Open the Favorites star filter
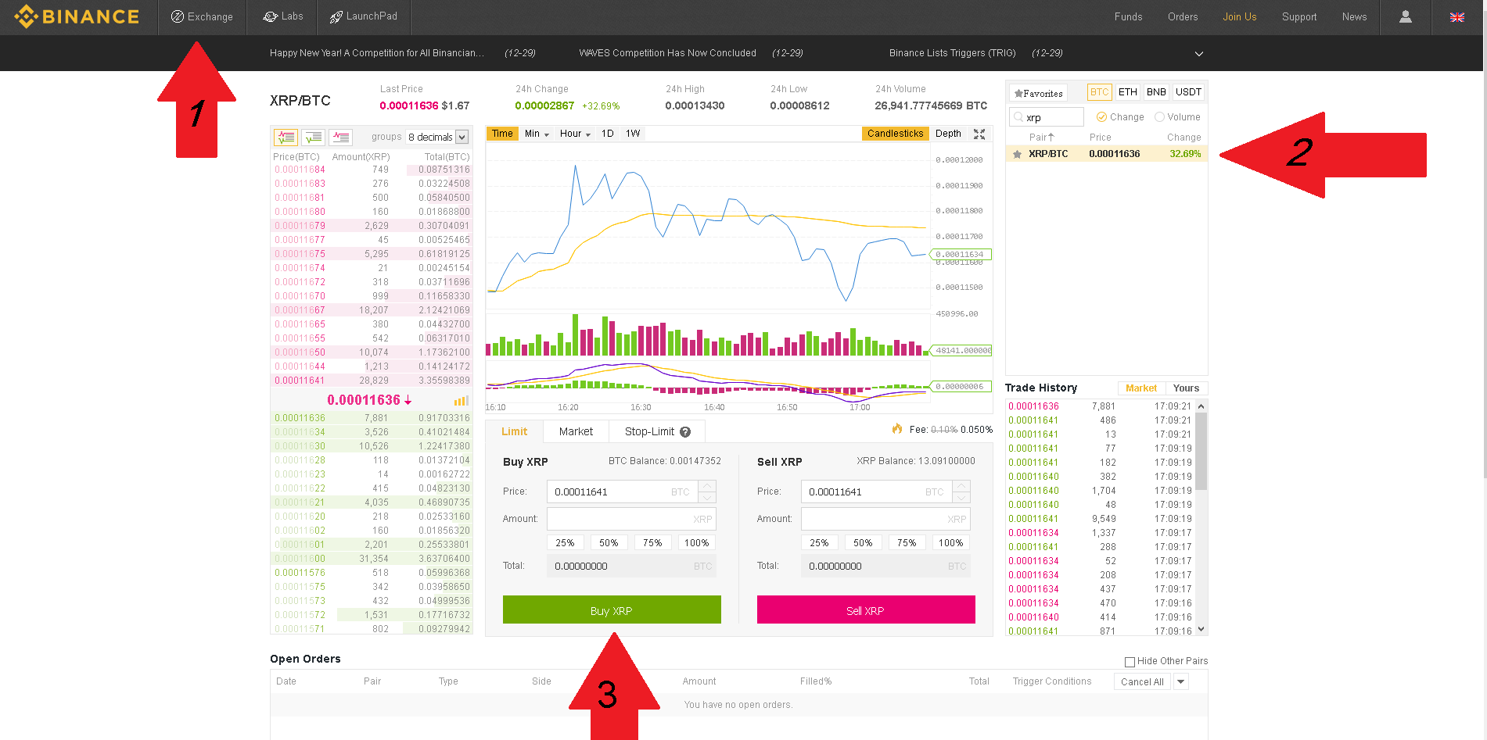The width and height of the screenshot is (1487, 740). pyautogui.click(x=1038, y=93)
